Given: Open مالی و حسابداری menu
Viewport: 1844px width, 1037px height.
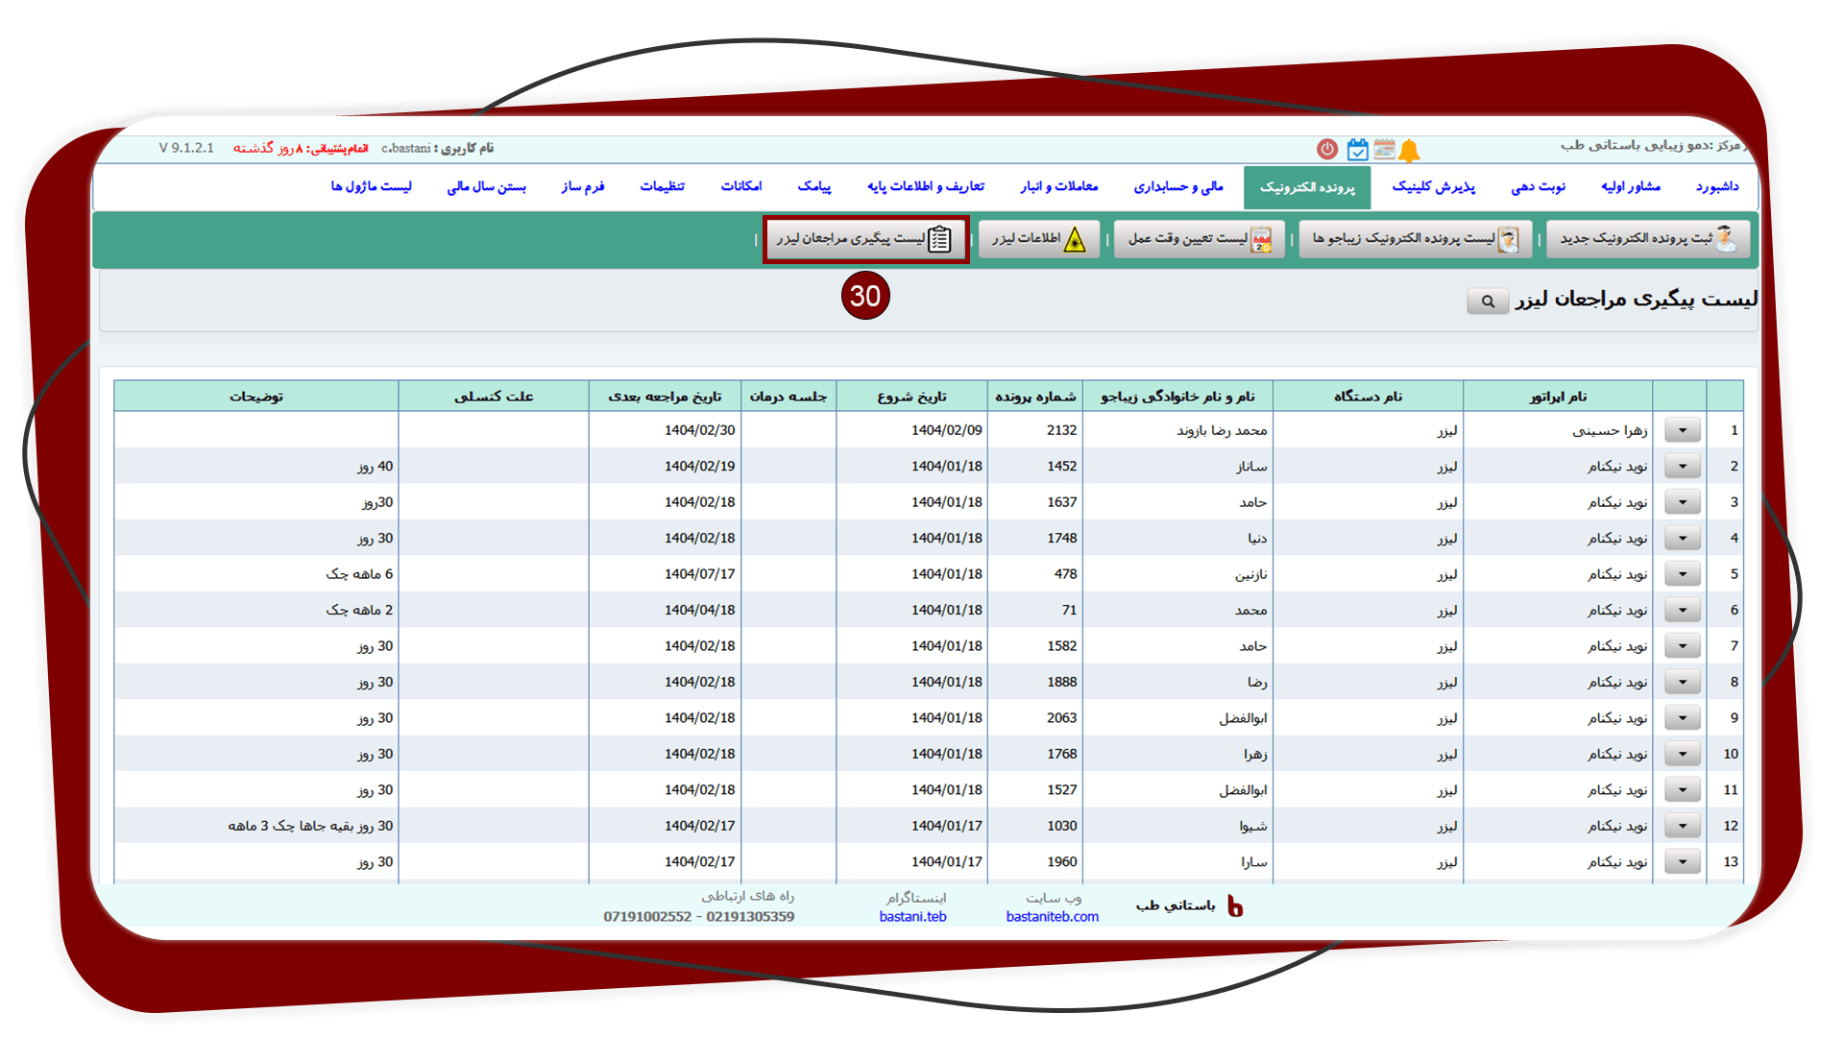Looking at the screenshot, I should pyautogui.click(x=1178, y=186).
